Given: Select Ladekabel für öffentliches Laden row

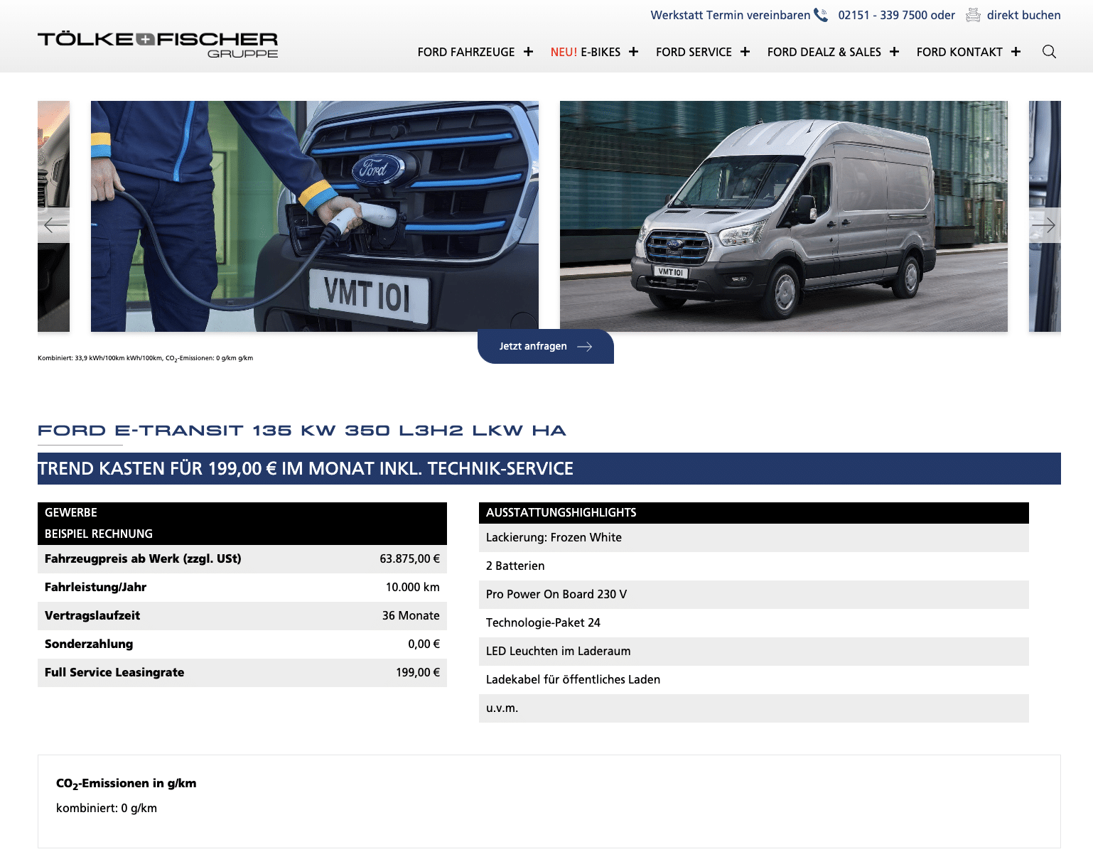Looking at the screenshot, I should 754,680.
